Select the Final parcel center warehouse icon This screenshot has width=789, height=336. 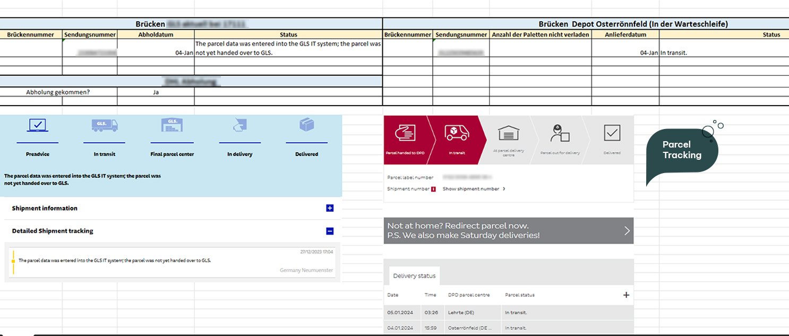point(171,125)
